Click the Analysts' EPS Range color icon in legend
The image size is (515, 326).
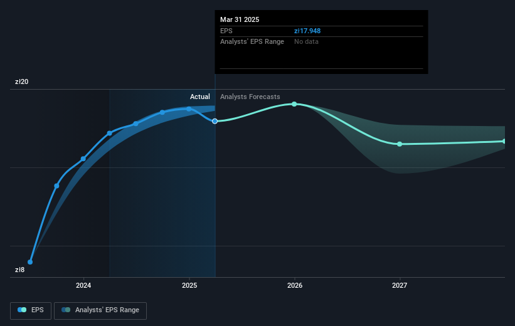click(66, 310)
